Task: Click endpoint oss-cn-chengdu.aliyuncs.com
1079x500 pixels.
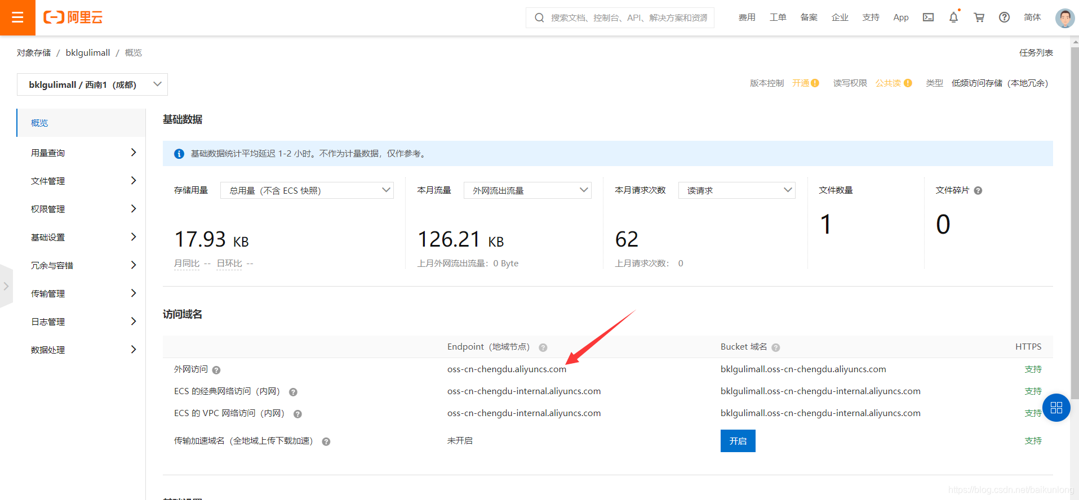Action: (x=507, y=369)
